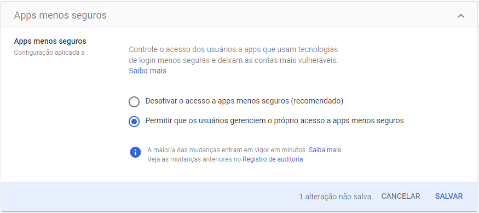The image size is (479, 213).
Task: Click the Permitir que os usuários gerenciem label text
Action: click(x=274, y=120)
